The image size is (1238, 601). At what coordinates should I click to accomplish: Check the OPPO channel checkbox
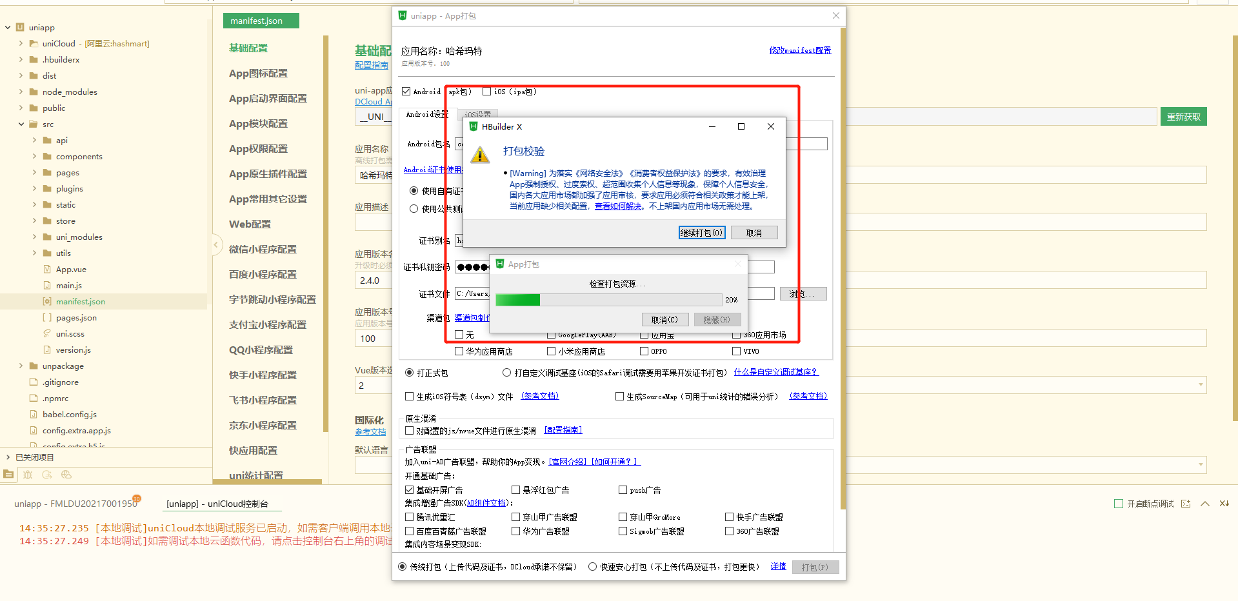pyautogui.click(x=644, y=351)
